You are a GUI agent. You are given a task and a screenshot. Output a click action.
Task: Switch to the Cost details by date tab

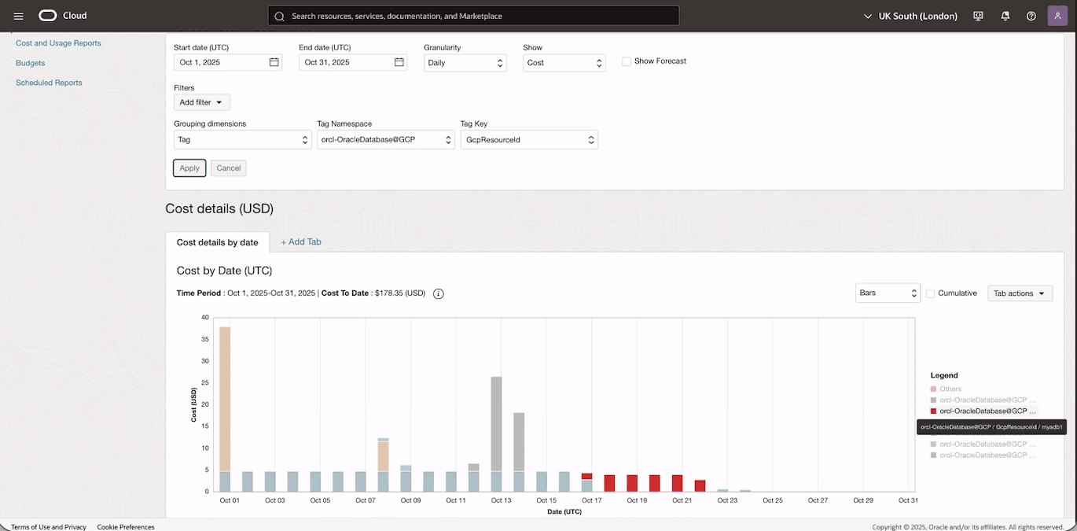pos(218,242)
